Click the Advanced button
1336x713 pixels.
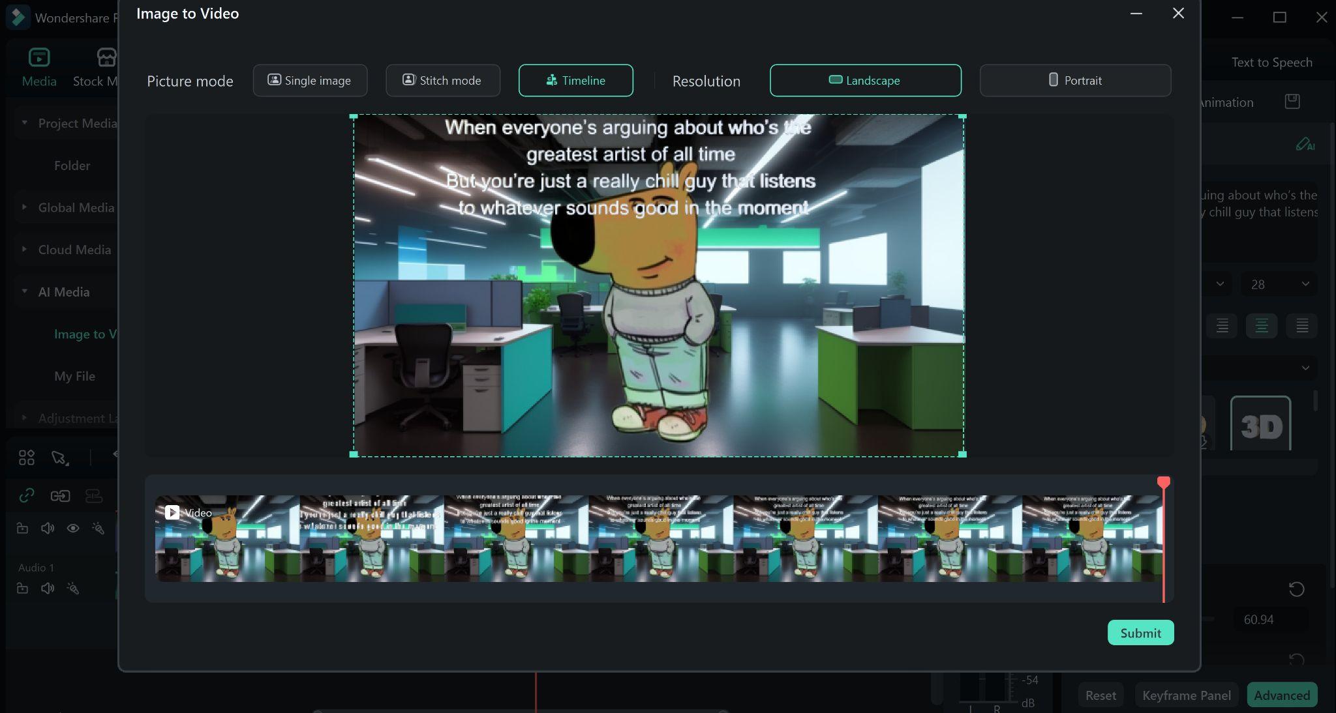tap(1282, 695)
